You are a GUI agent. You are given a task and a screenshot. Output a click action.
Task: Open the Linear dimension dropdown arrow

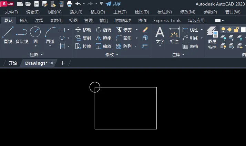[202, 30]
